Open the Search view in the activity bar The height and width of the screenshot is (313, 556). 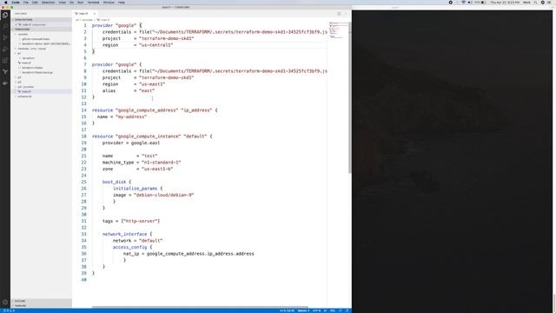coord(5,26)
